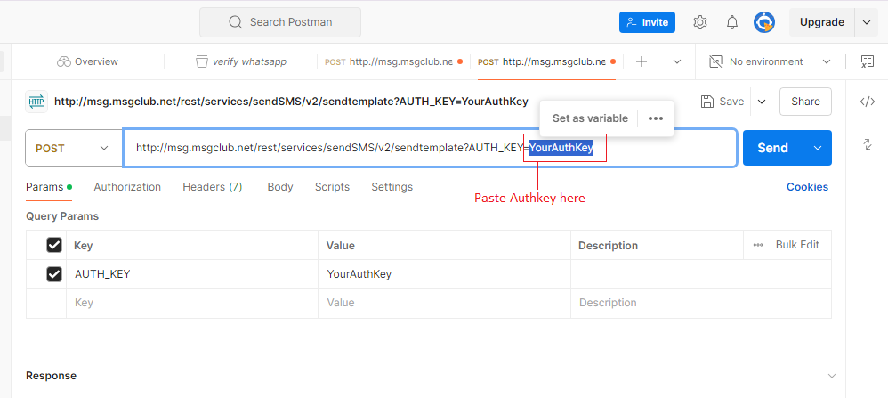Uncheck the AUTH_KEY parameter checkbox

pos(53,274)
